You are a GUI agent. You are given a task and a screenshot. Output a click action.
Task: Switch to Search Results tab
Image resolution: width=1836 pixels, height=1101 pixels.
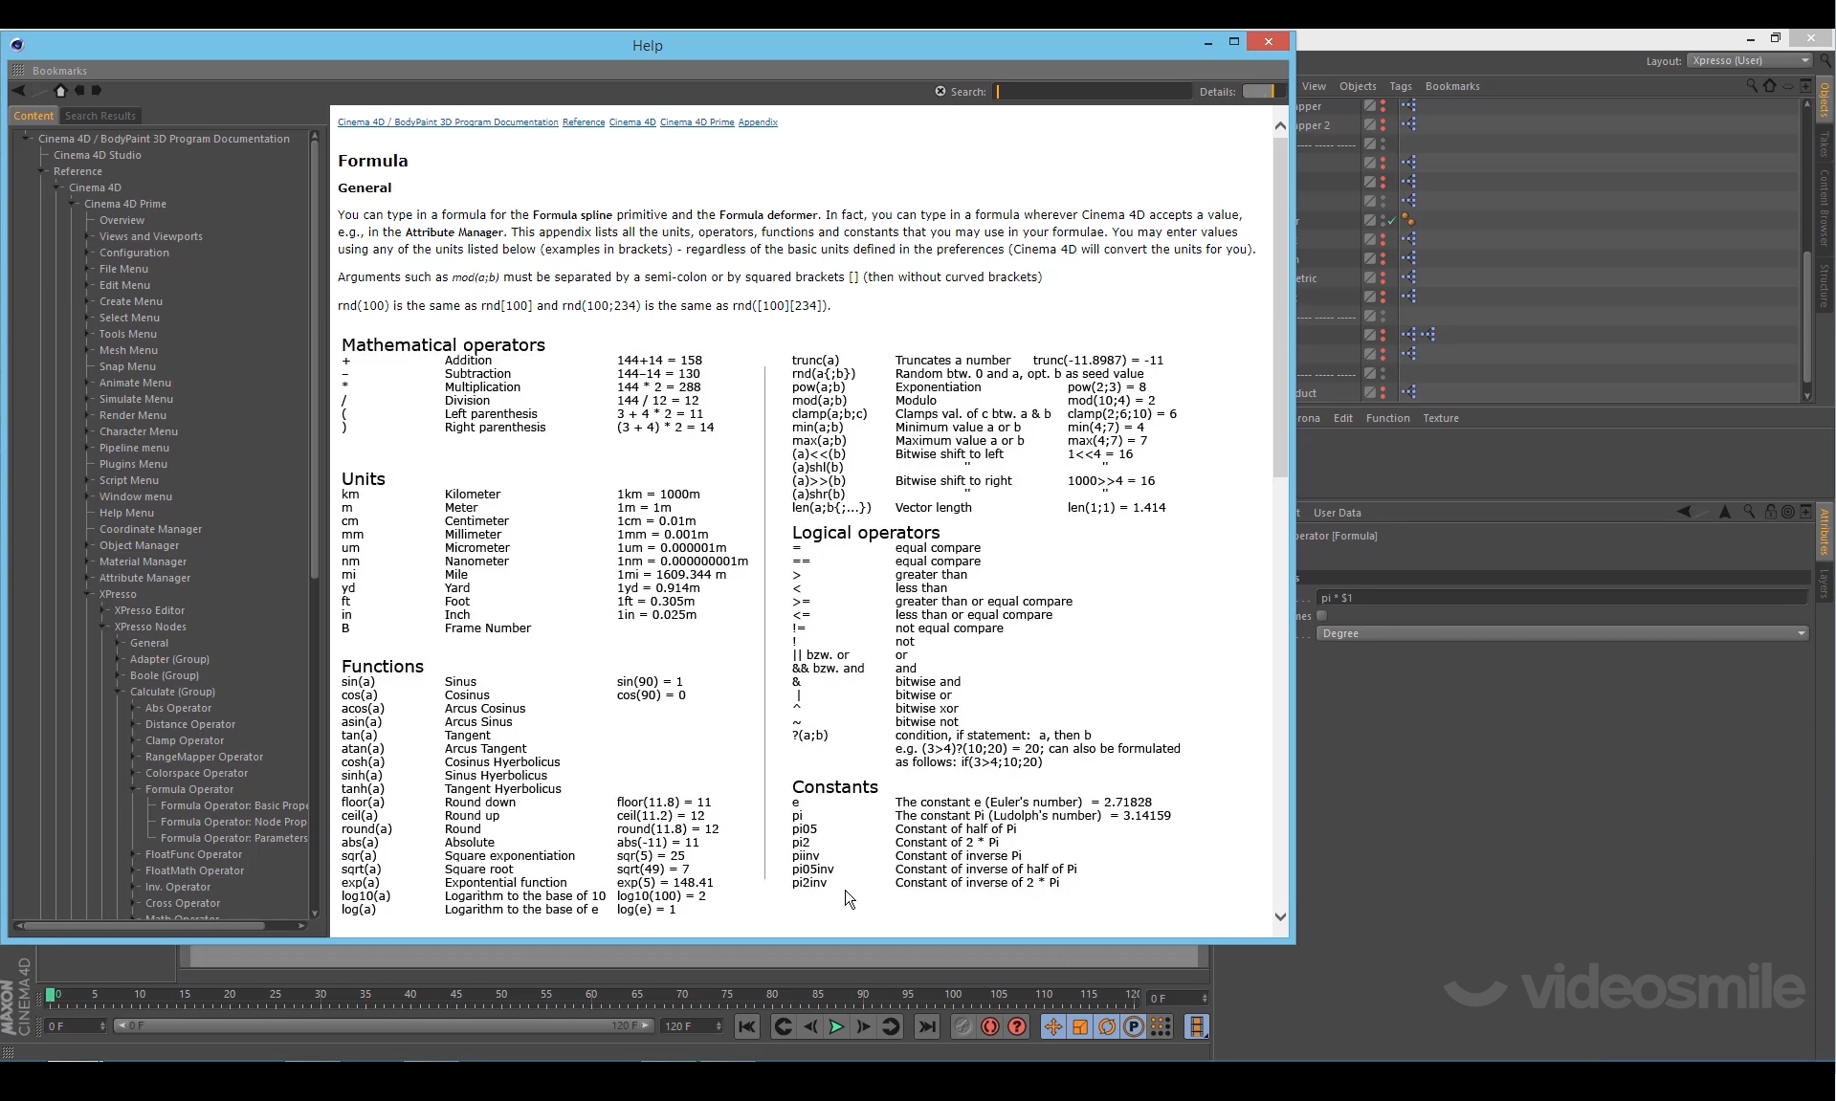point(100,116)
